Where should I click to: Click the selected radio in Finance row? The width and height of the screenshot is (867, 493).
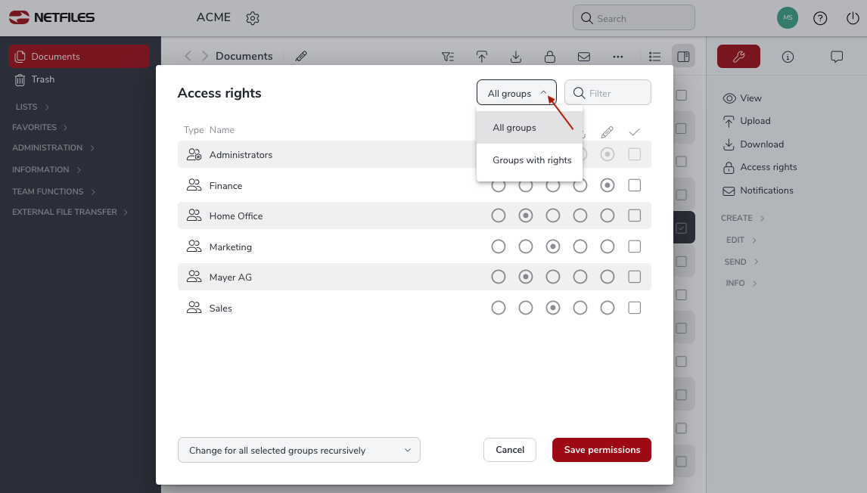pyautogui.click(x=607, y=185)
